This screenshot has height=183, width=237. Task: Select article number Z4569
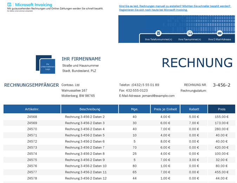pyautogui.click(x=32, y=123)
